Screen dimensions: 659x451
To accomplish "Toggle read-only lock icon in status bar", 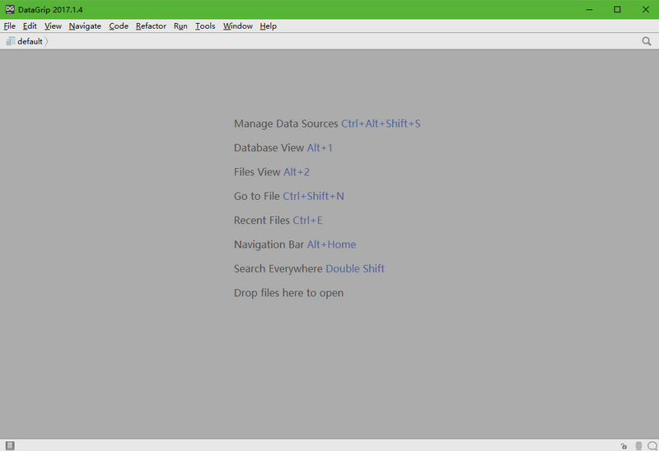I will point(624,446).
